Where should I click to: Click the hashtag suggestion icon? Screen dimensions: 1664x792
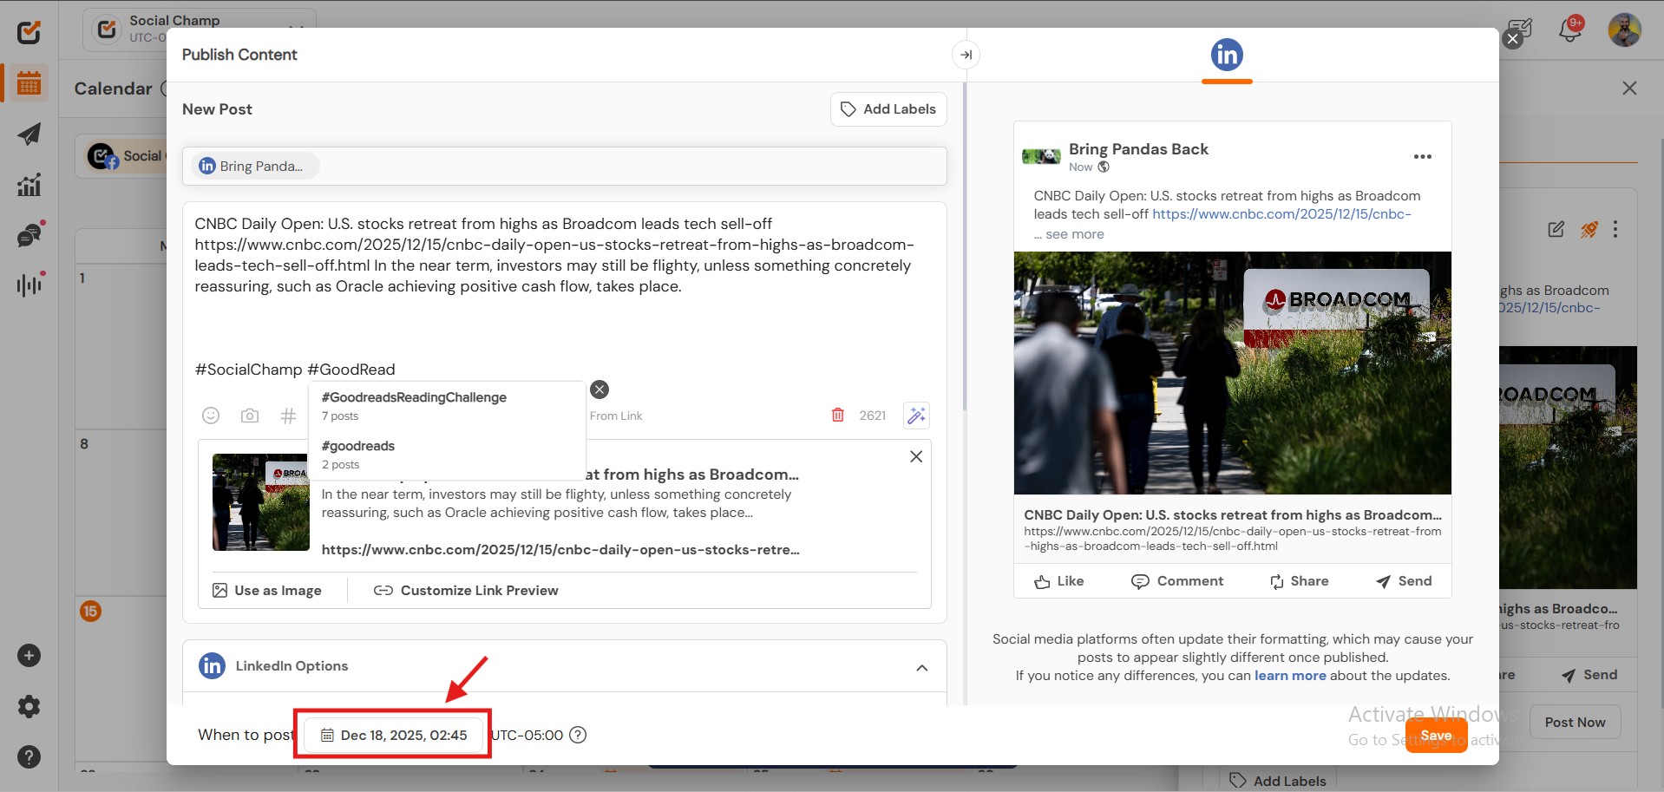click(x=288, y=416)
